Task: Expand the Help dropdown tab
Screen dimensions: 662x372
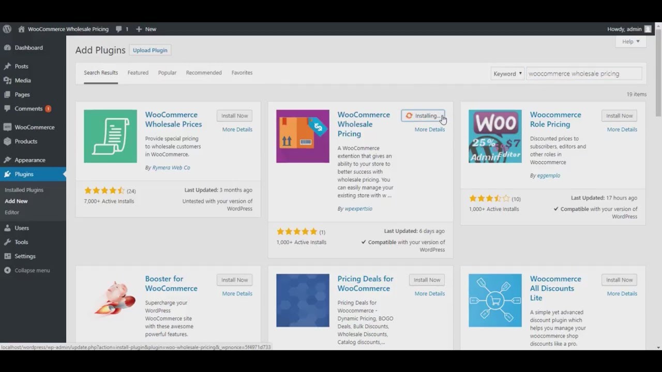Action: (x=631, y=41)
